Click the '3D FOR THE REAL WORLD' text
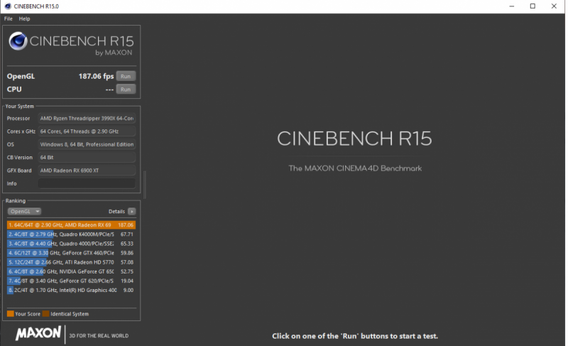The image size is (568, 346). point(99,336)
